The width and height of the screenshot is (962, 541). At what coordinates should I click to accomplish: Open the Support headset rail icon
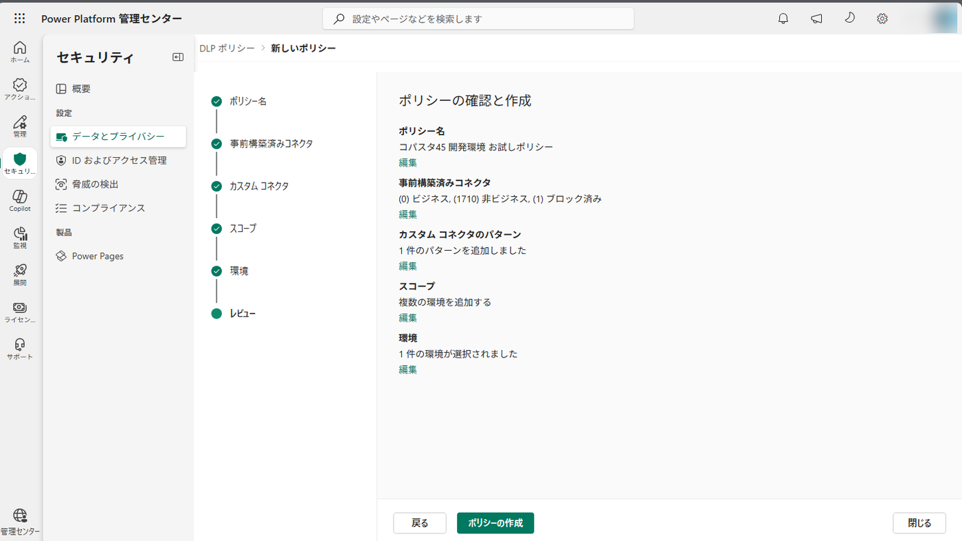point(20,349)
